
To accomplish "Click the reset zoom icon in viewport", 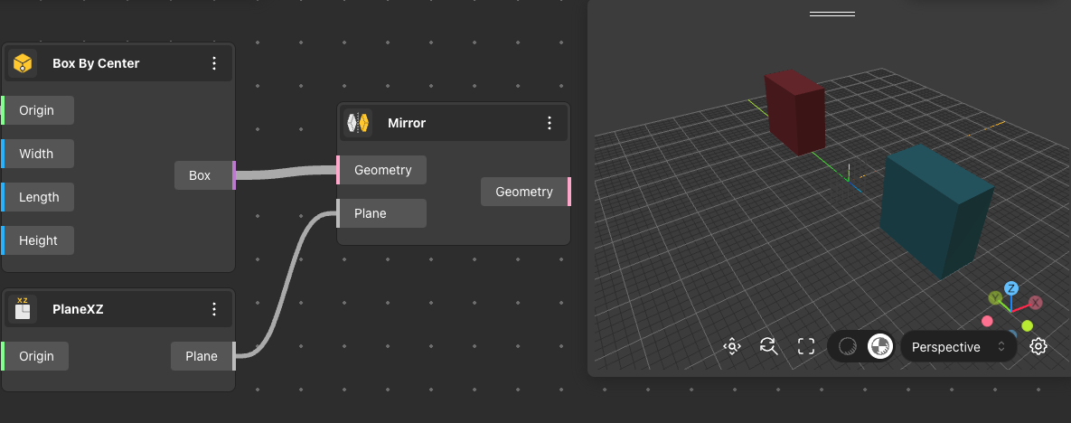I will pyautogui.click(x=769, y=346).
